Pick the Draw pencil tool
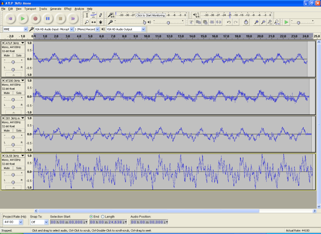The height and width of the screenshot is (234, 321). pos(100,15)
